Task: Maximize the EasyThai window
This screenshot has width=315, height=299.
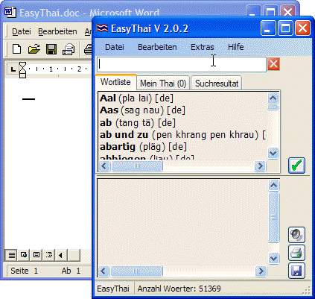Action: [285, 28]
